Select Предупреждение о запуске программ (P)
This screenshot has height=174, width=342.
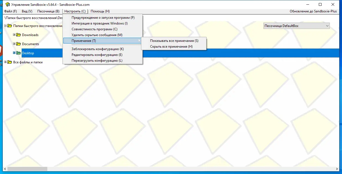pos(103,18)
